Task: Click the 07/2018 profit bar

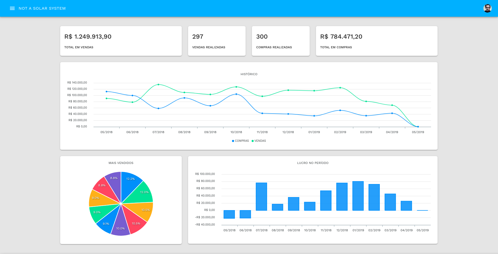Action: tap(261, 197)
